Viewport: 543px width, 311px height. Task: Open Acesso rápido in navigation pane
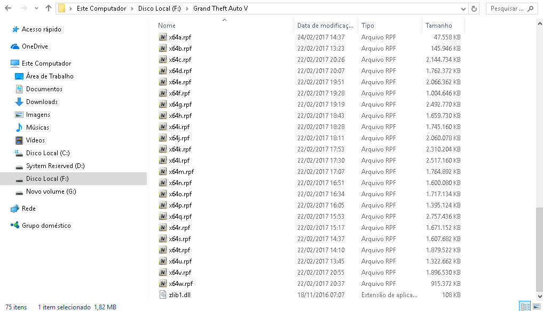(41, 29)
